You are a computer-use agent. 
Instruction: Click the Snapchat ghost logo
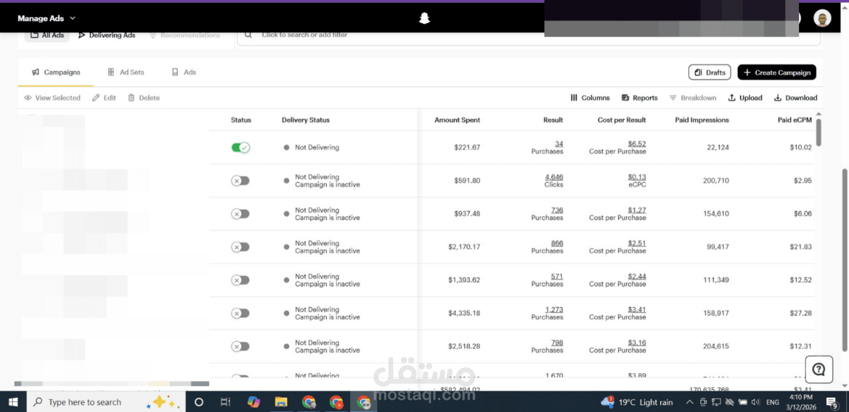(424, 19)
